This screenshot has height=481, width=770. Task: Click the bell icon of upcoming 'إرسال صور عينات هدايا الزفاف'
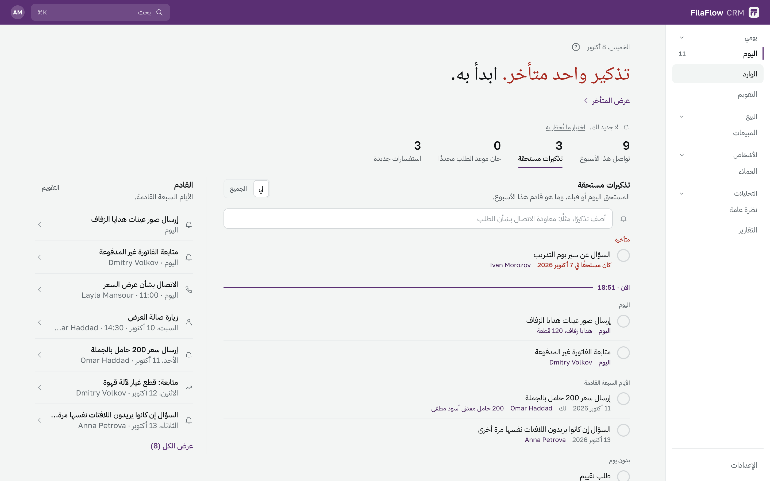point(189,225)
